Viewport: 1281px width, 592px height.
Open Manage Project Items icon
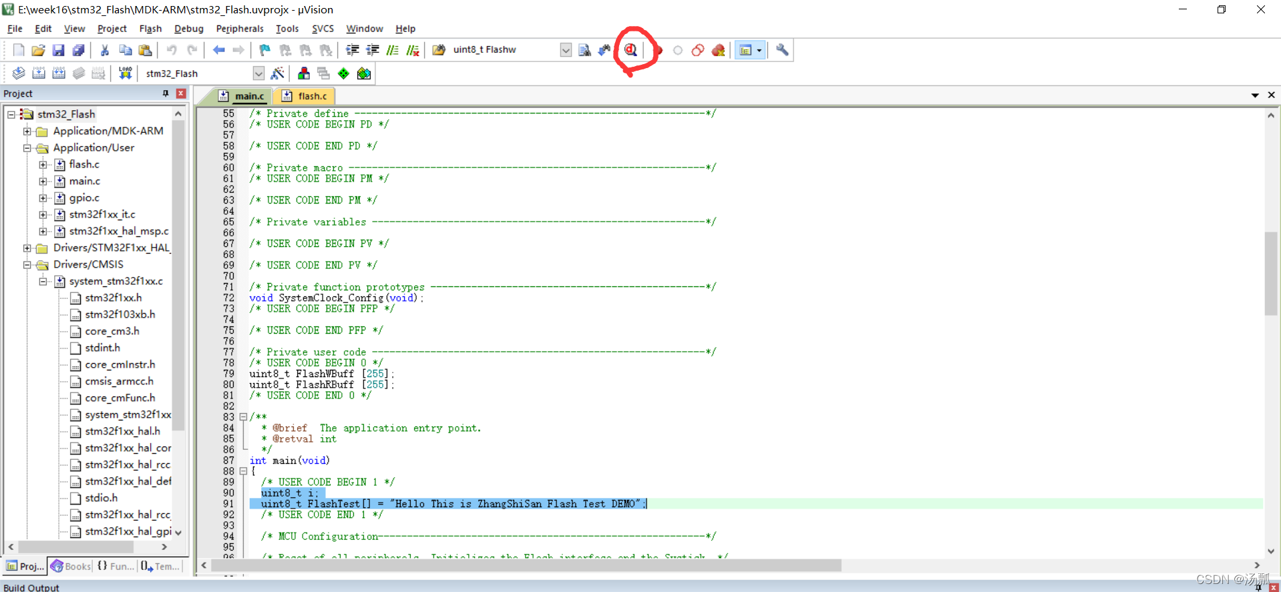pos(304,73)
